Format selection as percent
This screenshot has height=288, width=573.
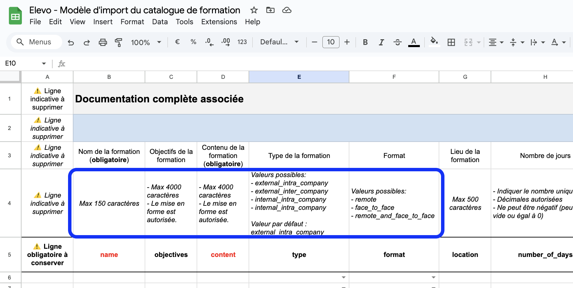194,42
